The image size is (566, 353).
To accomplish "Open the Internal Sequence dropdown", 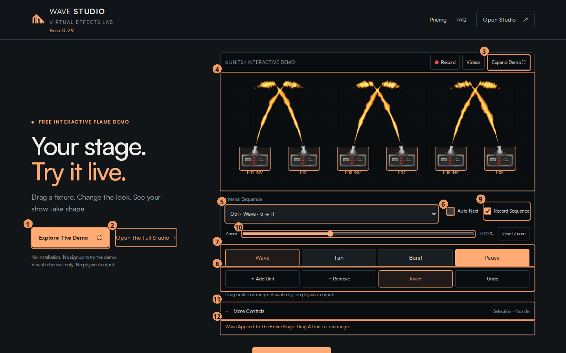I will point(331,214).
